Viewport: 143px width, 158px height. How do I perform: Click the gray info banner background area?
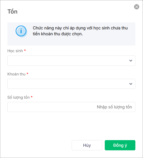click(71, 41)
